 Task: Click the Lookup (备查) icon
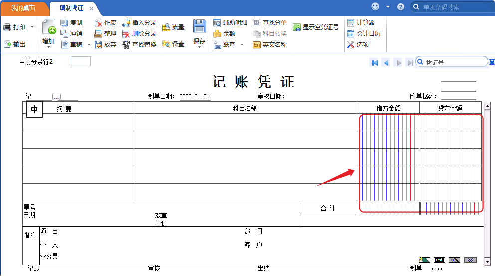166,44
